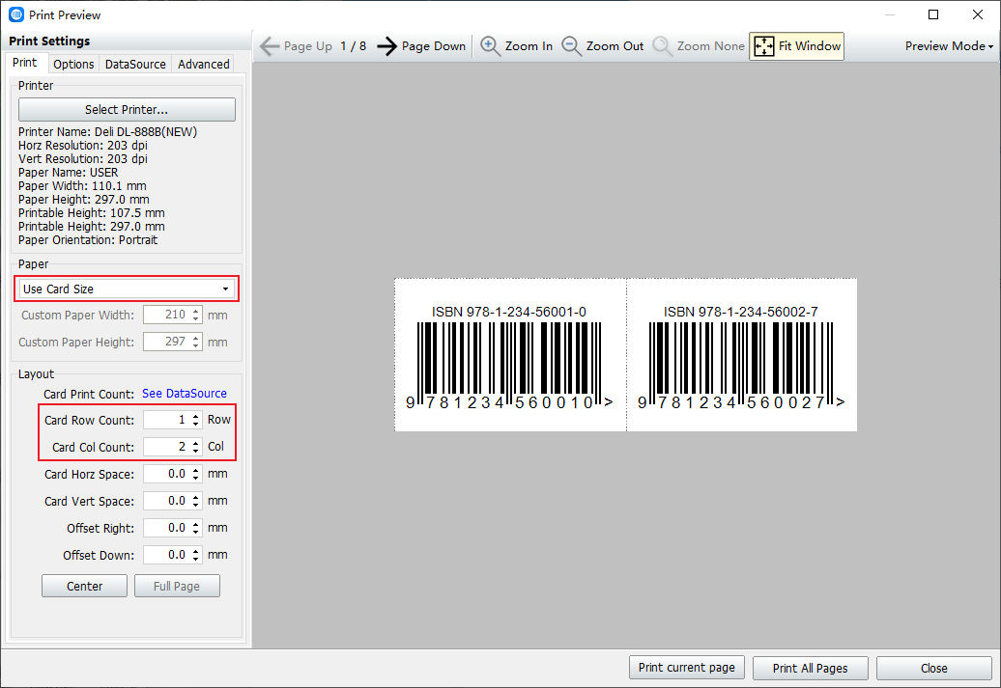Click the Offset Right input field
Image resolution: width=1001 pixels, height=688 pixels.
[166, 528]
